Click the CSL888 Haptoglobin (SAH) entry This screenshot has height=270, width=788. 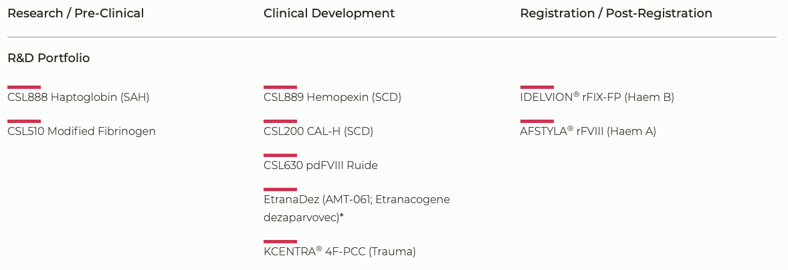point(78,98)
